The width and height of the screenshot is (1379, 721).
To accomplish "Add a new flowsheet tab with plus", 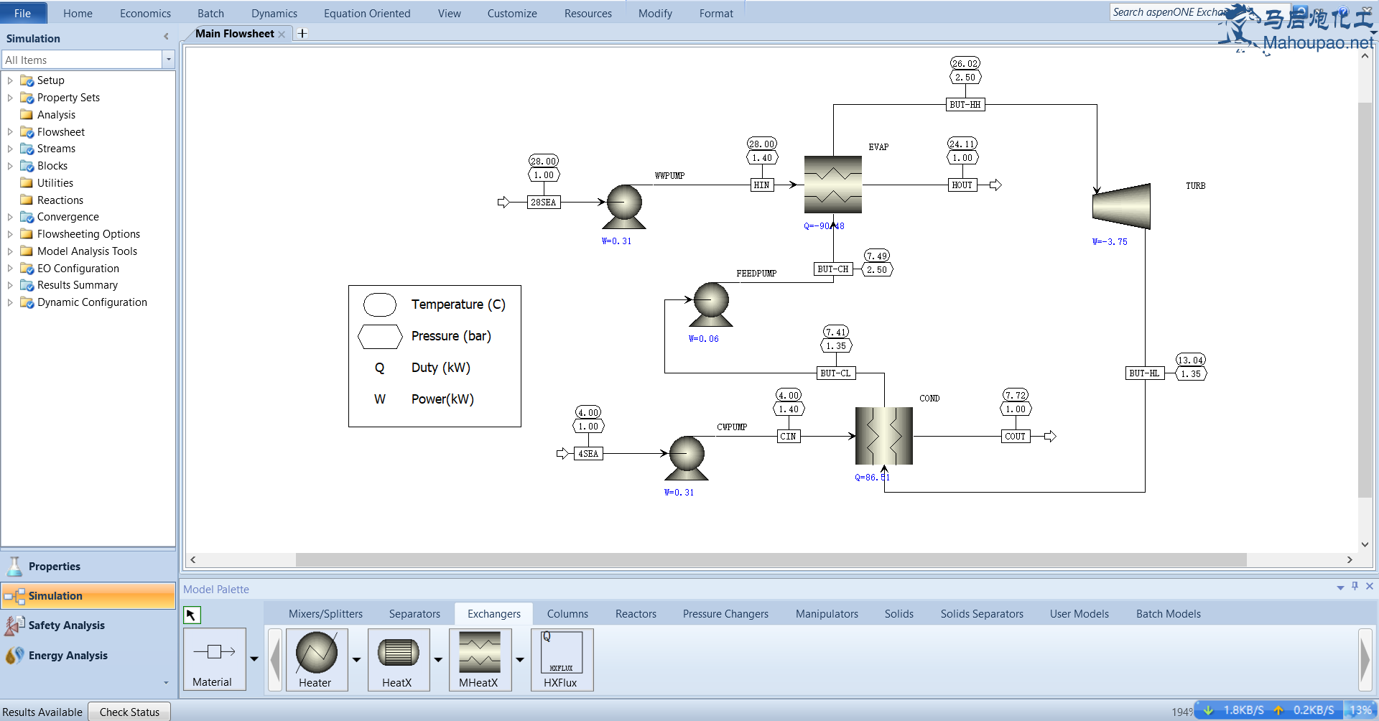I will [302, 33].
